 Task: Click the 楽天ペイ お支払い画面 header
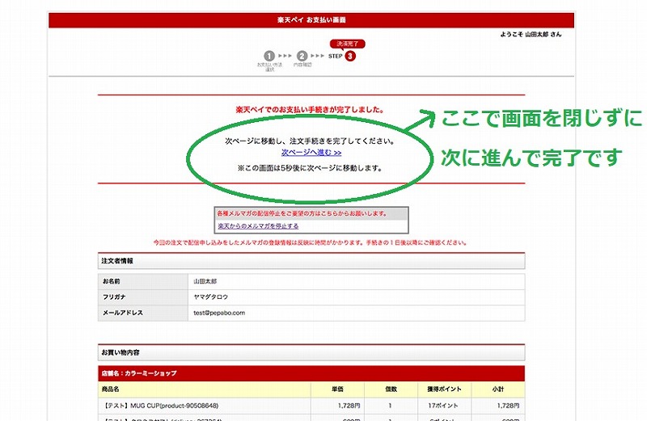(311, 19)
